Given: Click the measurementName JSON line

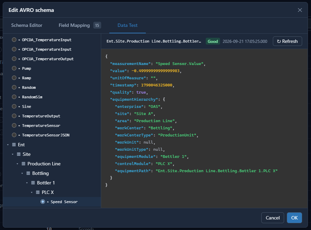Looking at the screenshot, I should pos(158,64).
